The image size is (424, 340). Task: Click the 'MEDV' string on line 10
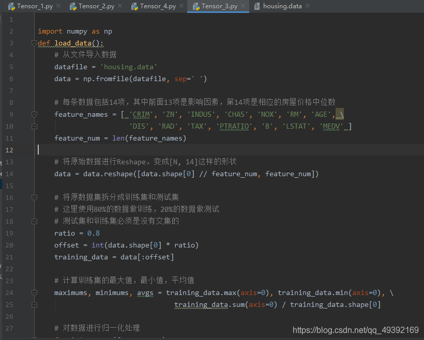point(331,126)
